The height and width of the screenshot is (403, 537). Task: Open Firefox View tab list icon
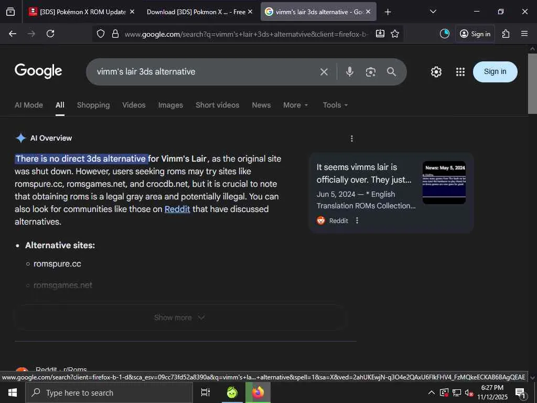[10, 12]
